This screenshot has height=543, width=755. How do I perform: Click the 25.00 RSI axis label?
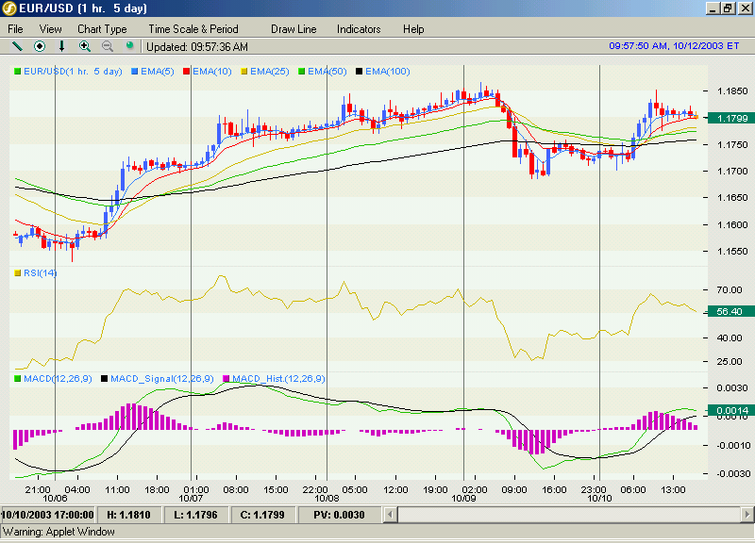point(730,362)
